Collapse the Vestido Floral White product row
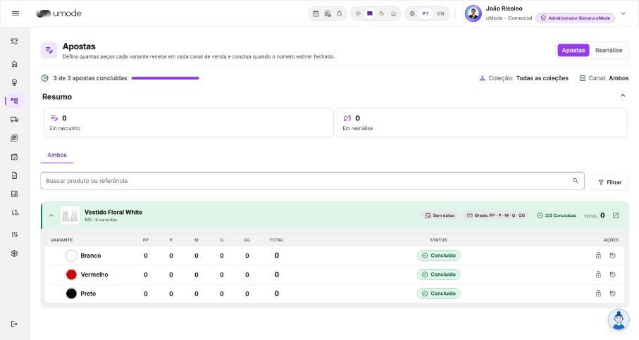 [51, 215]
